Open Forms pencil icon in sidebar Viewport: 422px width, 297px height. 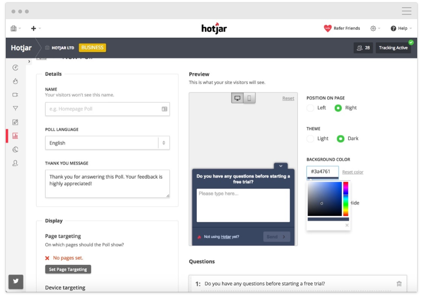[15, 122]
